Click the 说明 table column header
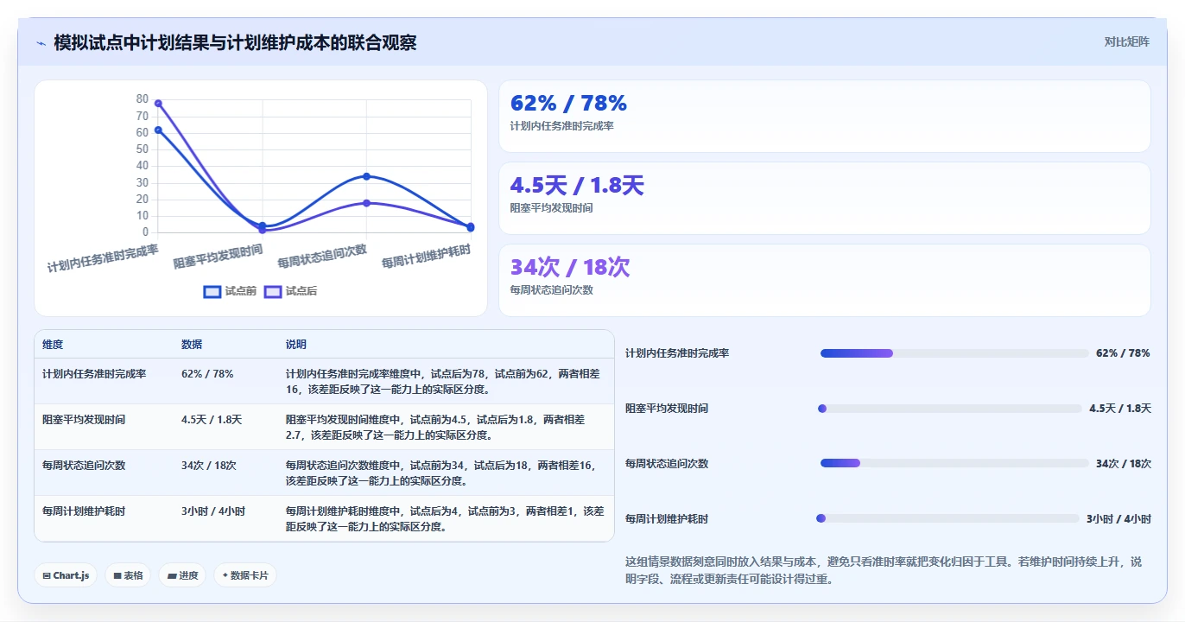 [296, 345]
